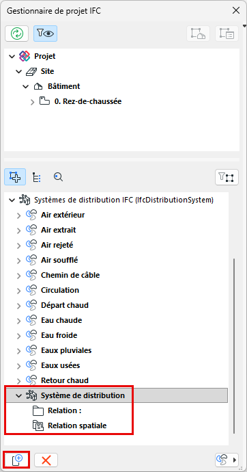Expand the 0. Rez-de-chaussée node

pos(33,102)
